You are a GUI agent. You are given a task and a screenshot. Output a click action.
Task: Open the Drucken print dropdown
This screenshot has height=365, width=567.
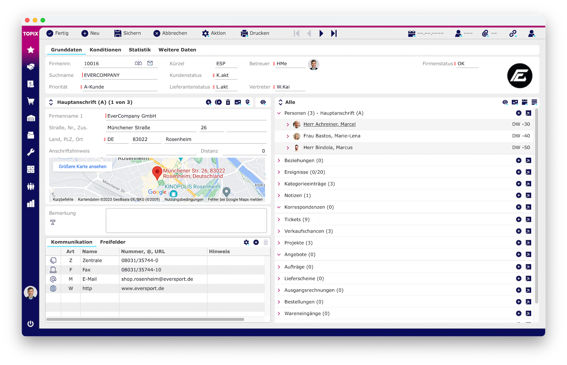255,33
